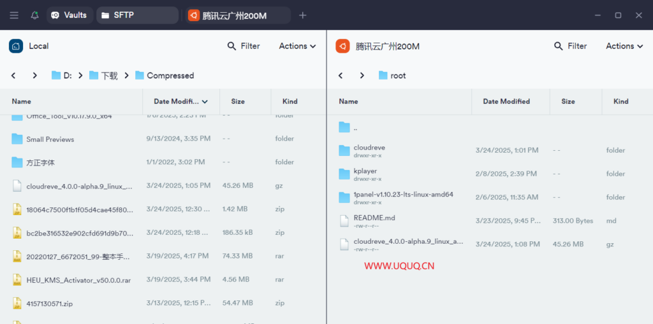Expand the Local pane Actions dropdown

point(297,46)
